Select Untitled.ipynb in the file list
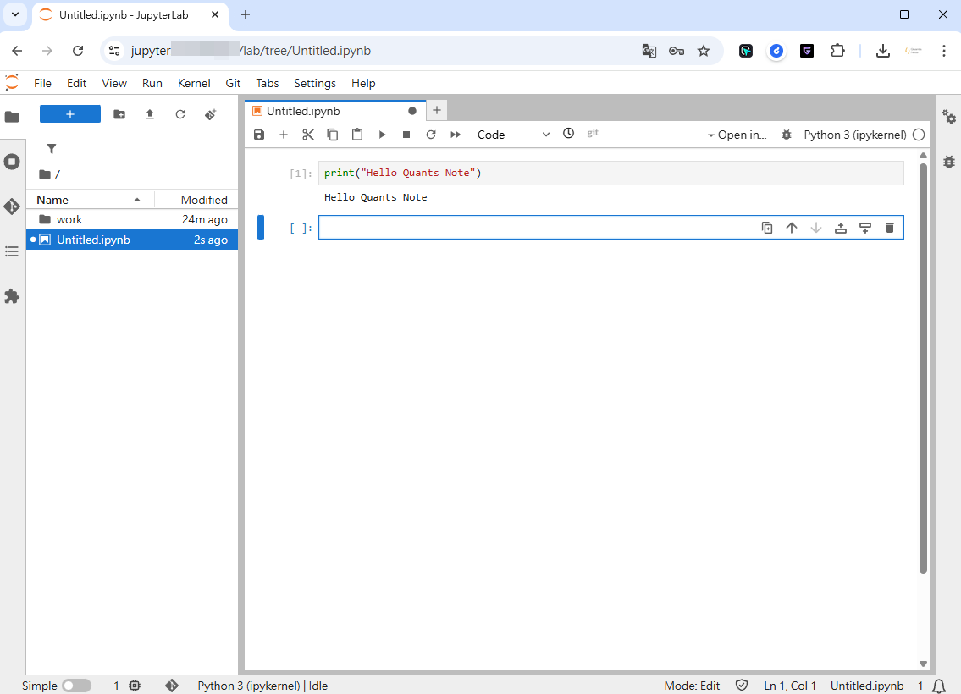The height and width of the screenshot is (694, 961). point(132,240)
